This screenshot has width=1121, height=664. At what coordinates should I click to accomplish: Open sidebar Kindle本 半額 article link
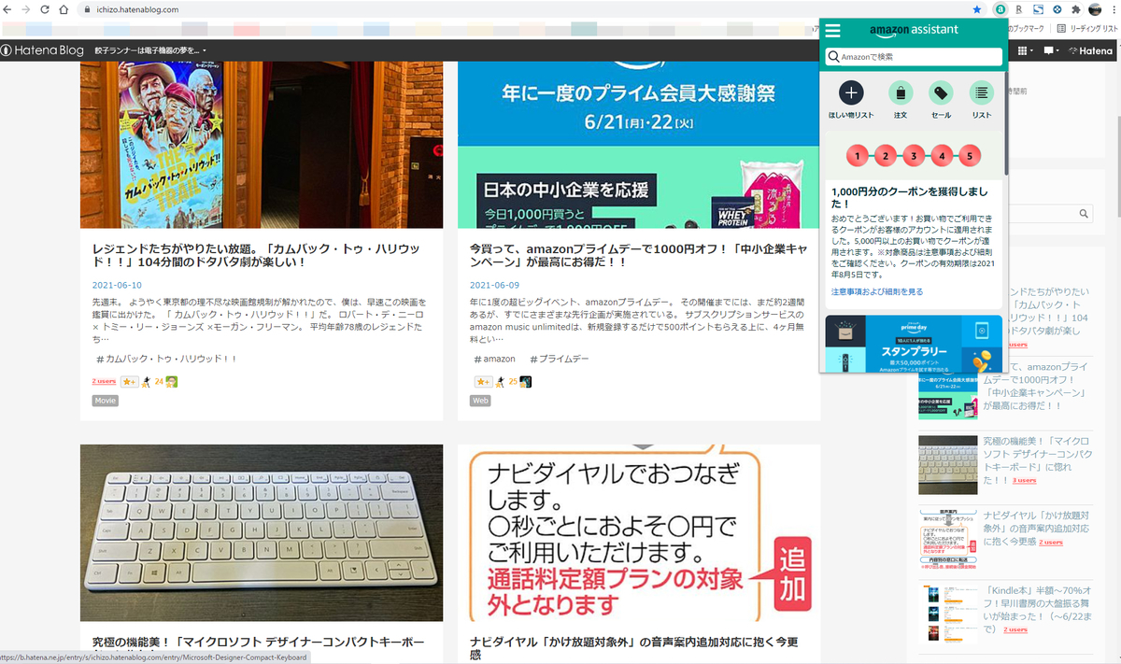[1037, 610]
